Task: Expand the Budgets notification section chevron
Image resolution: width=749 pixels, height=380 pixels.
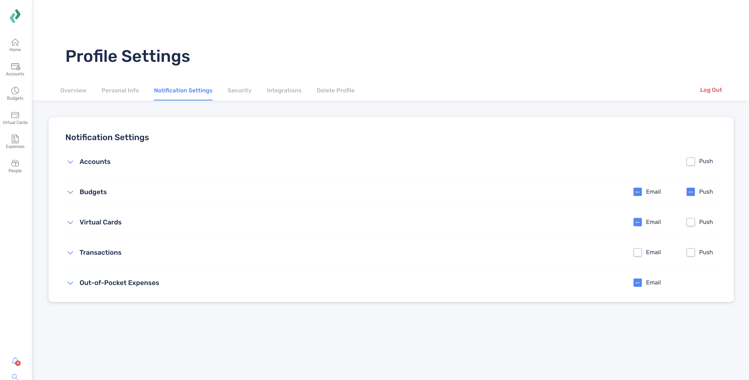Action: point(70,192)
